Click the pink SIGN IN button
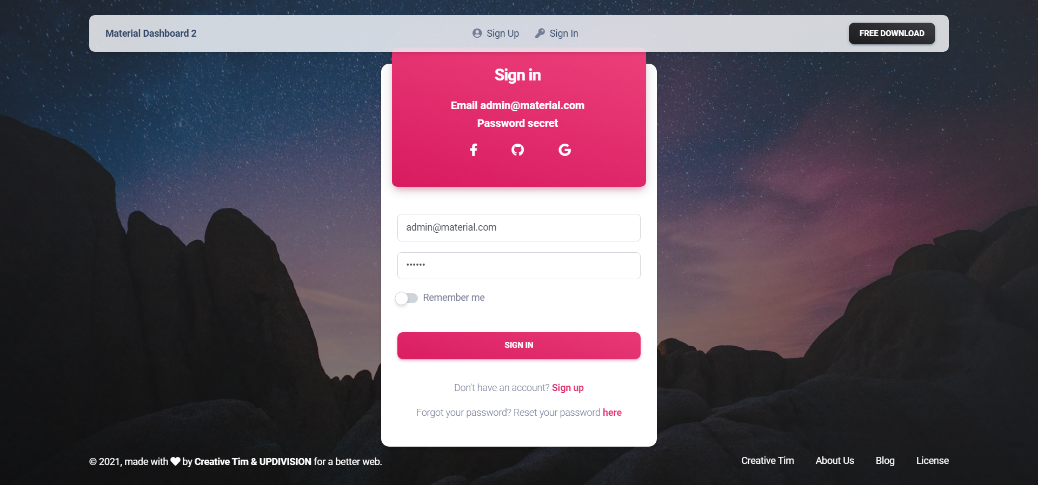Viewport: 1038px width, 485px height. click(x=519, y=346)
